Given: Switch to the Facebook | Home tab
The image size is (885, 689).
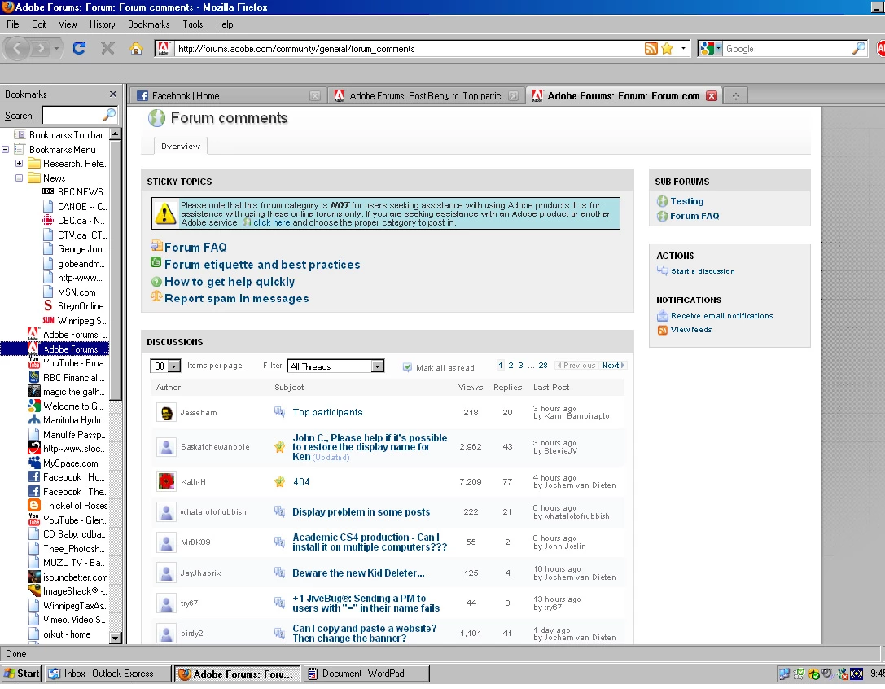Looking at the screenshot, I should tap(227, 96).
